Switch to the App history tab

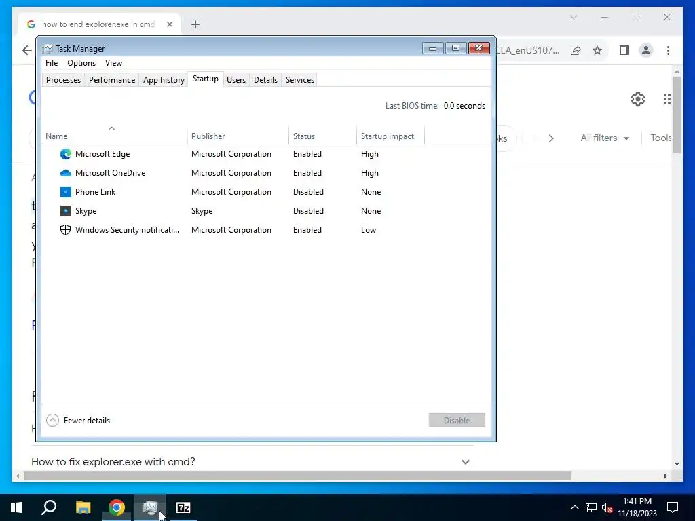[164, 80]
